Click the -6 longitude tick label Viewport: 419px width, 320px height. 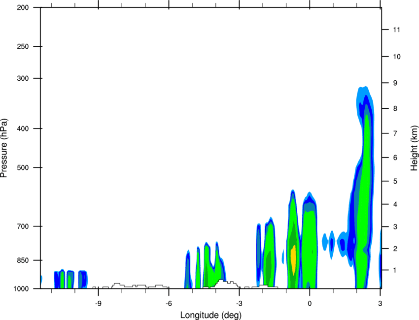click(x=169, y=303)
